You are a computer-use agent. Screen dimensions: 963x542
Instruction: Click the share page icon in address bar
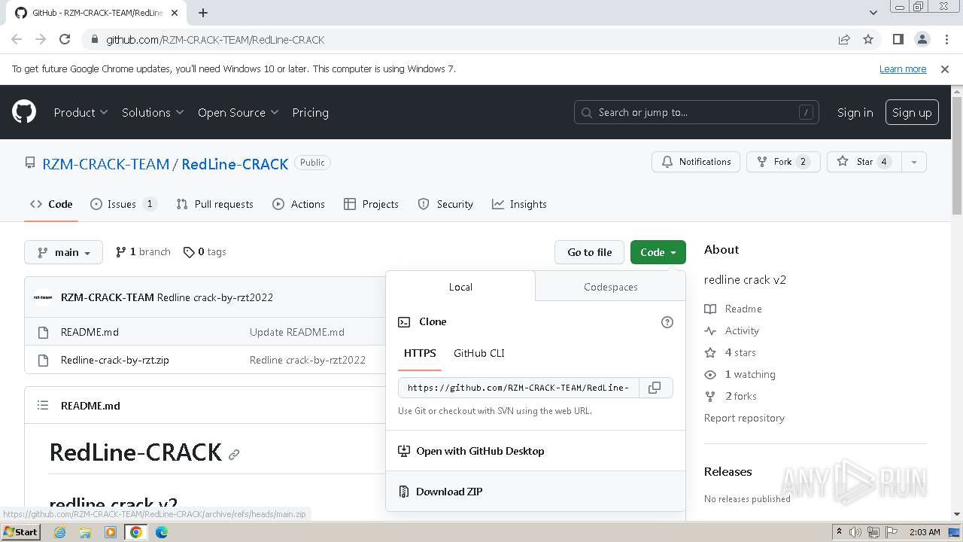[844, 39]
